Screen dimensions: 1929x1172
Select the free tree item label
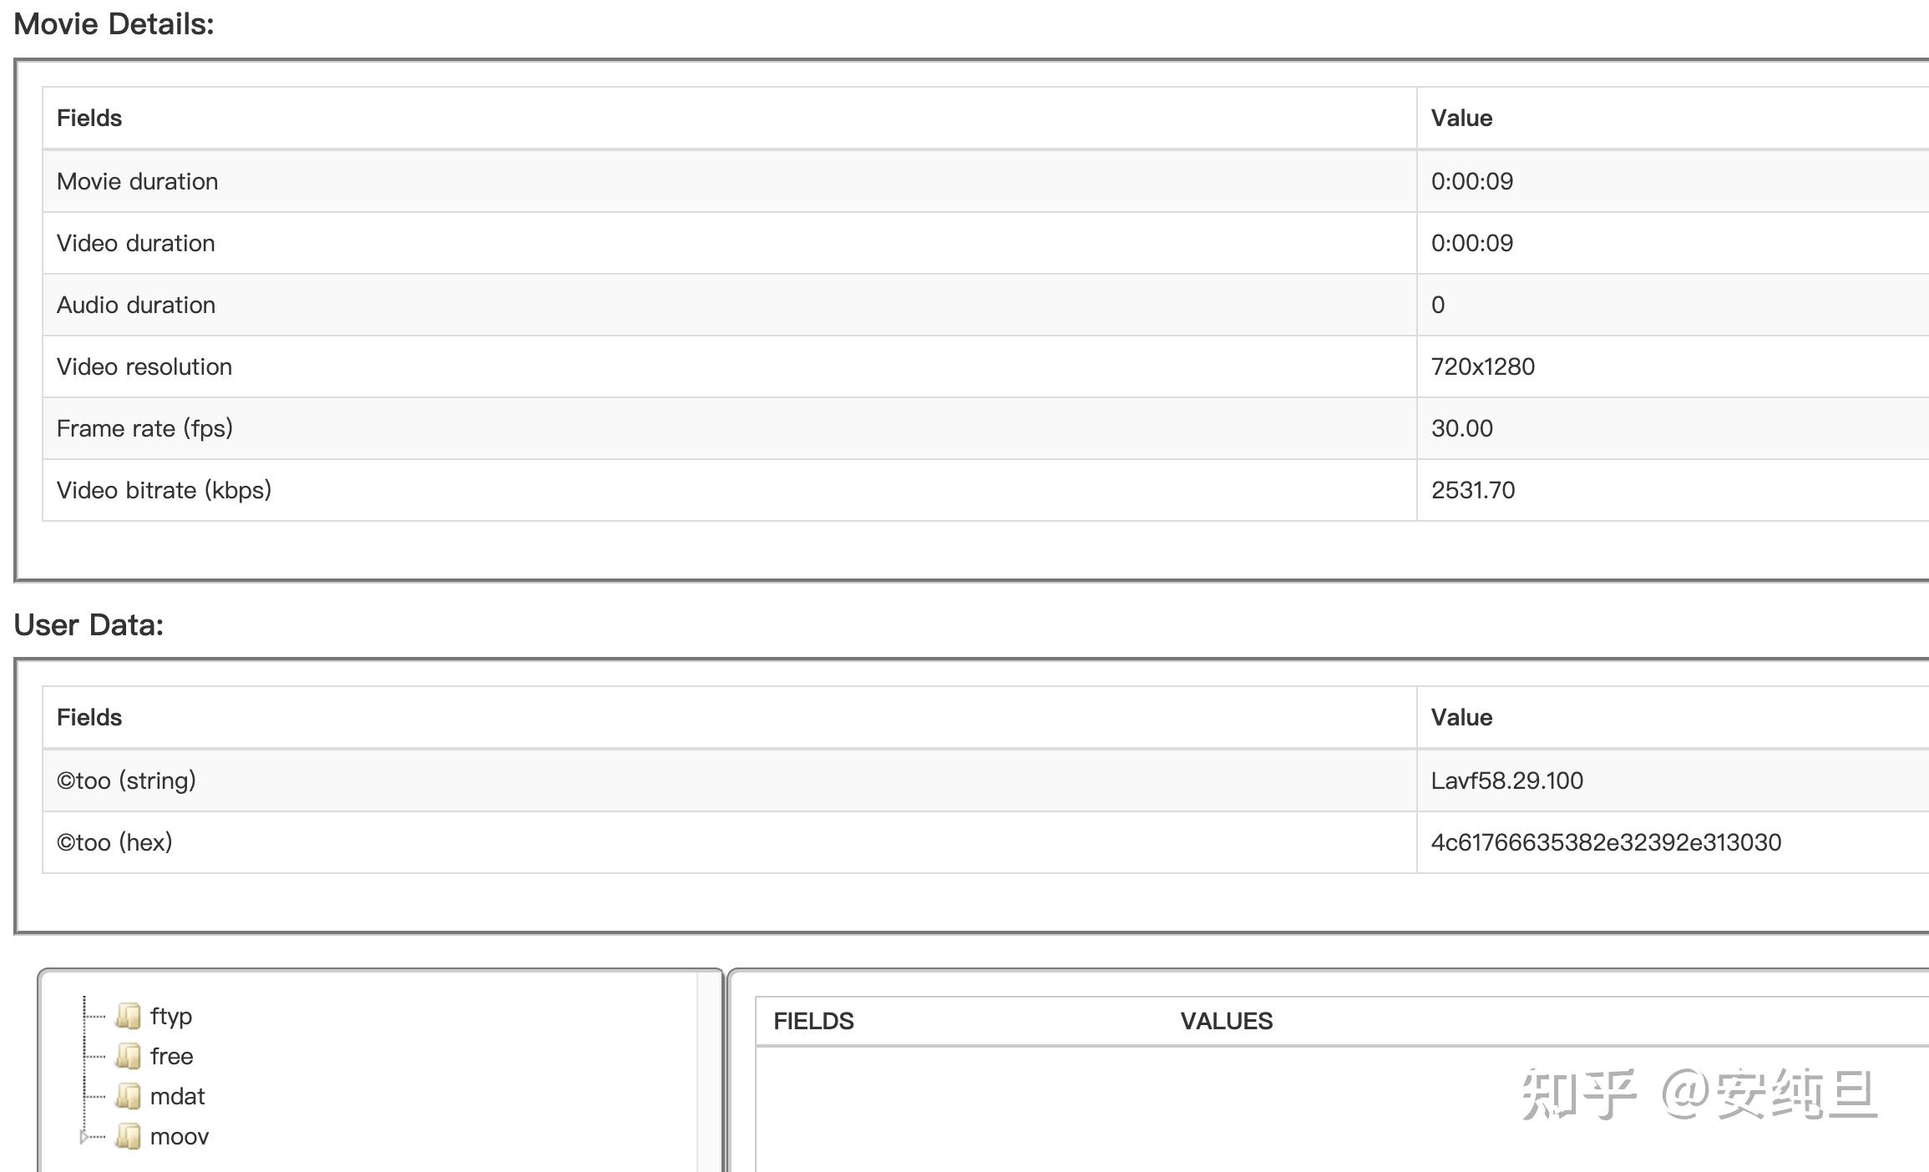171,1056
